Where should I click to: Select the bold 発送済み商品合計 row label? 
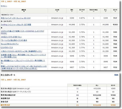(8, 95)
